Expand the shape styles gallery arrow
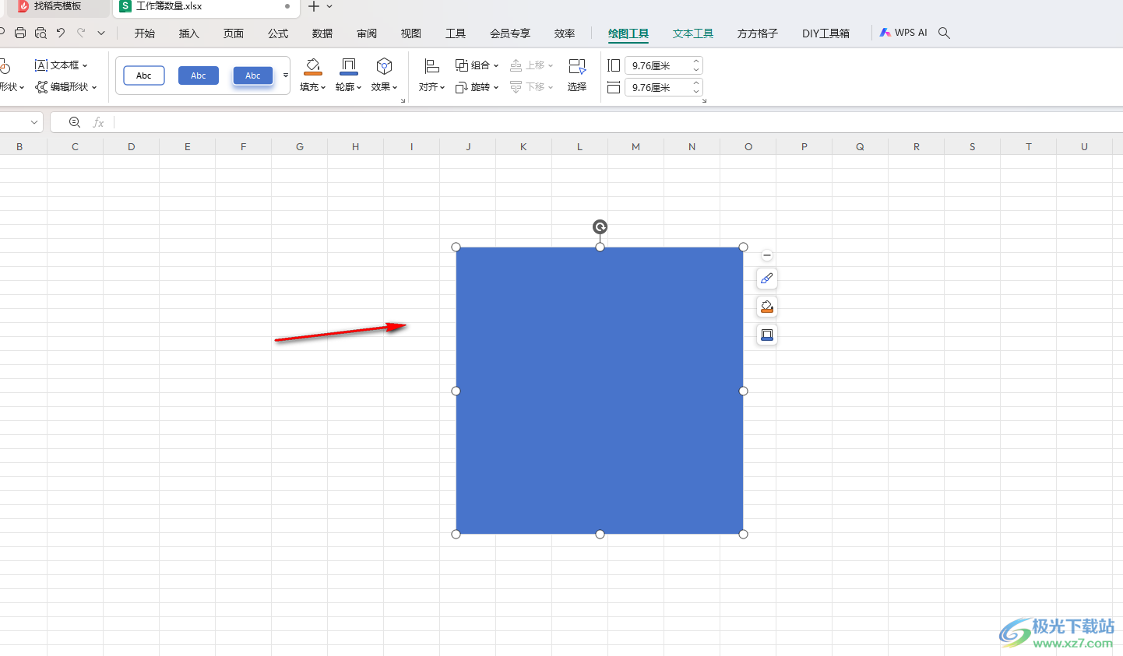 tap(286, 75)
